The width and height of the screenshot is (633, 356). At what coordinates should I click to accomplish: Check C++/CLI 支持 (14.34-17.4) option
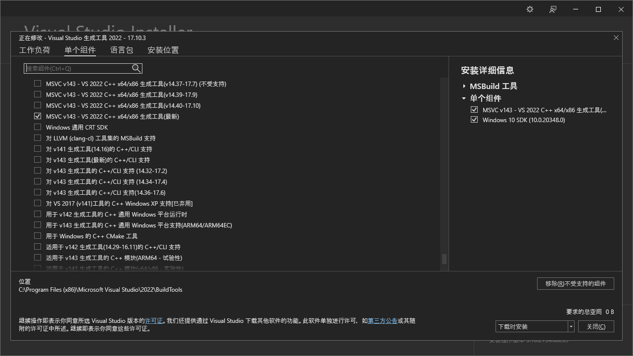click(x=38, y=181)
